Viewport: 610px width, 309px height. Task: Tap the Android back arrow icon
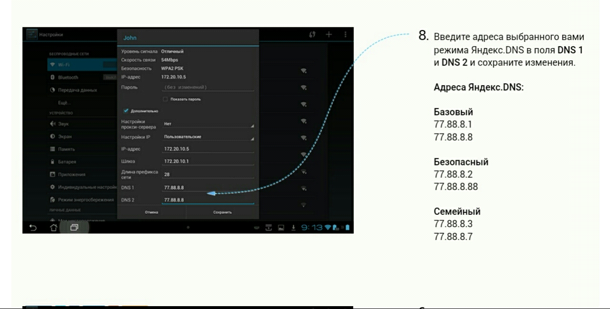click(33, 228)
